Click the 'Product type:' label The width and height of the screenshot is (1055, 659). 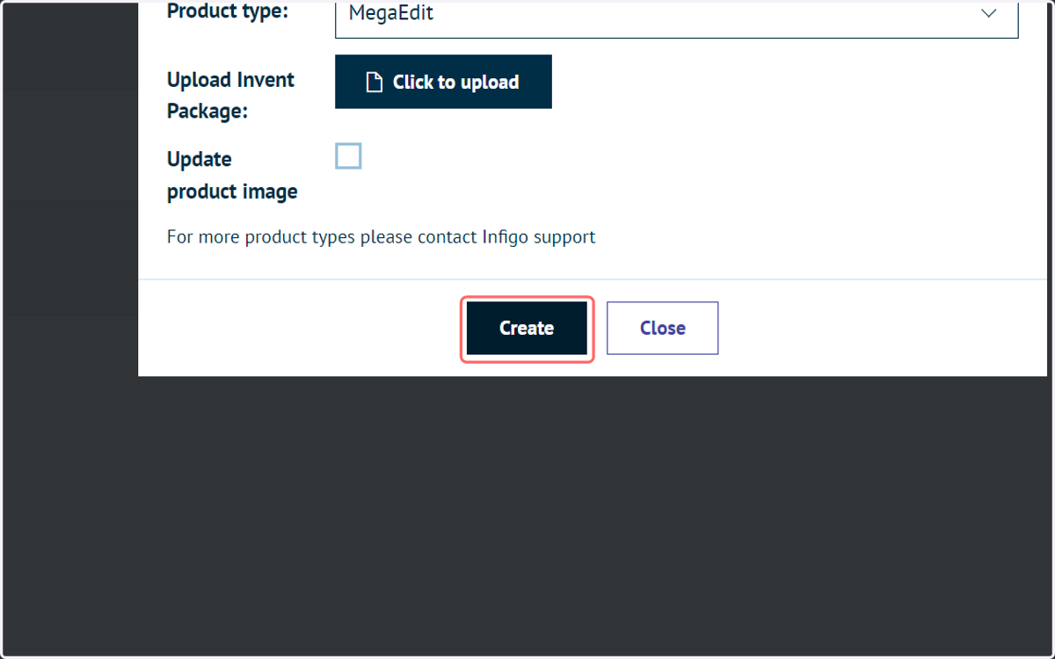tap(228, 11)
